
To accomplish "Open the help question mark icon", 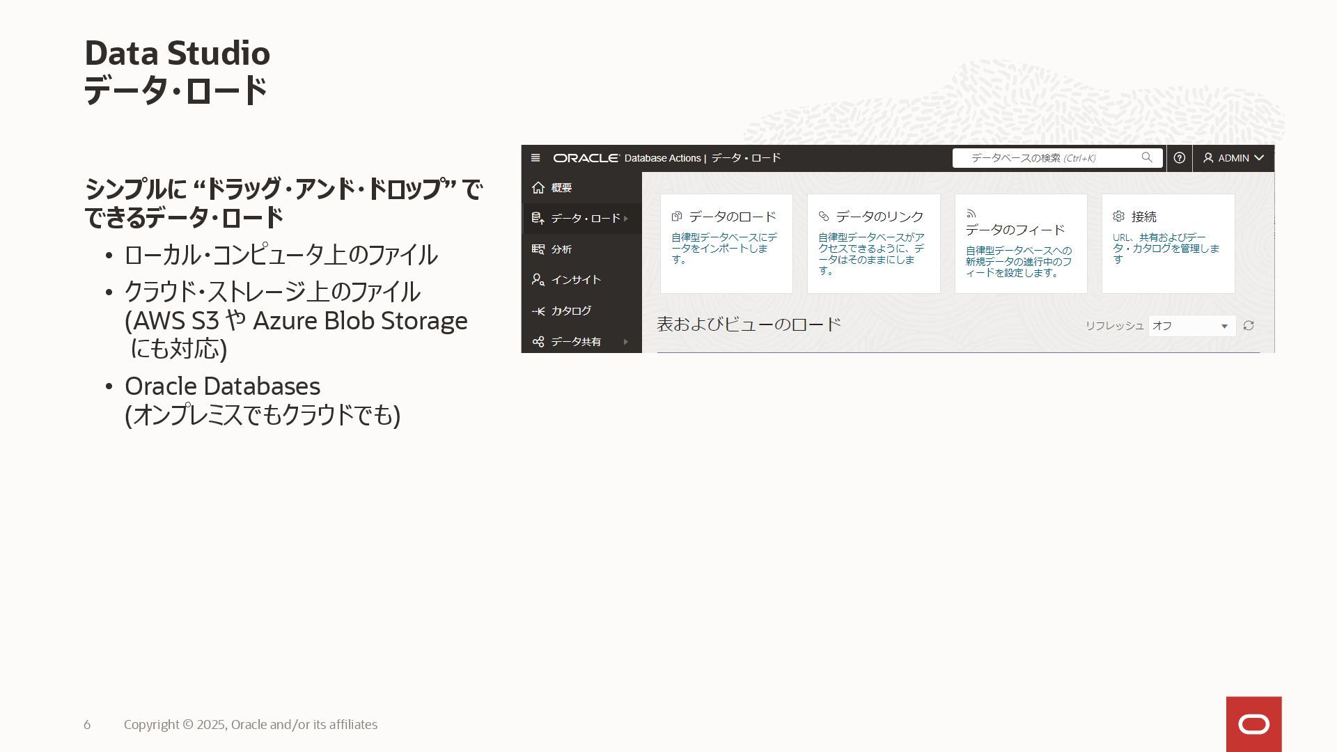I will tap(1179, 158).
